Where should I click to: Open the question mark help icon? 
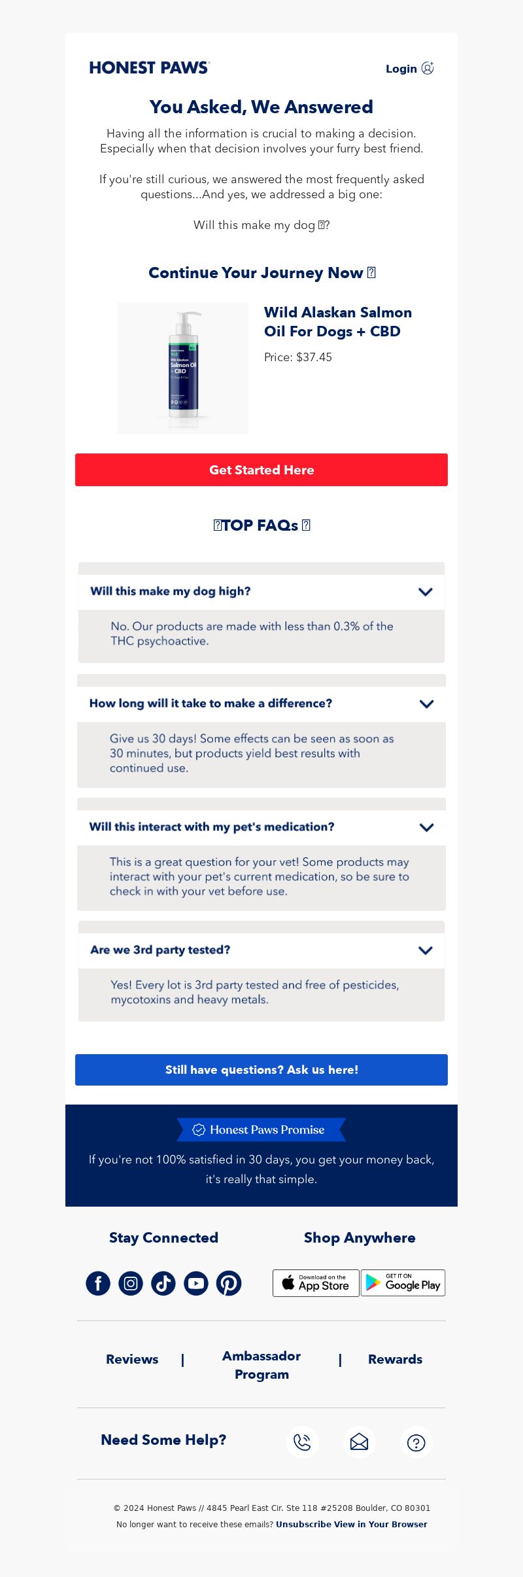click(416, 1442)
